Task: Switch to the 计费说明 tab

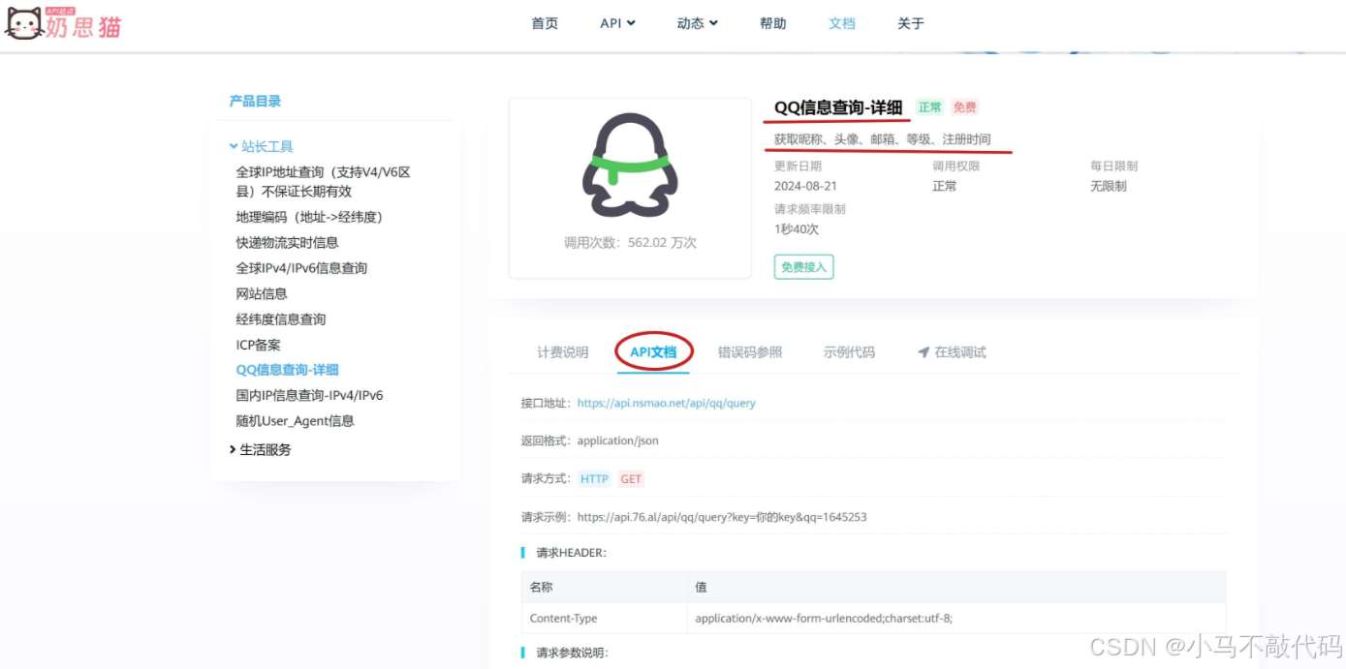Action: [563, 352]
